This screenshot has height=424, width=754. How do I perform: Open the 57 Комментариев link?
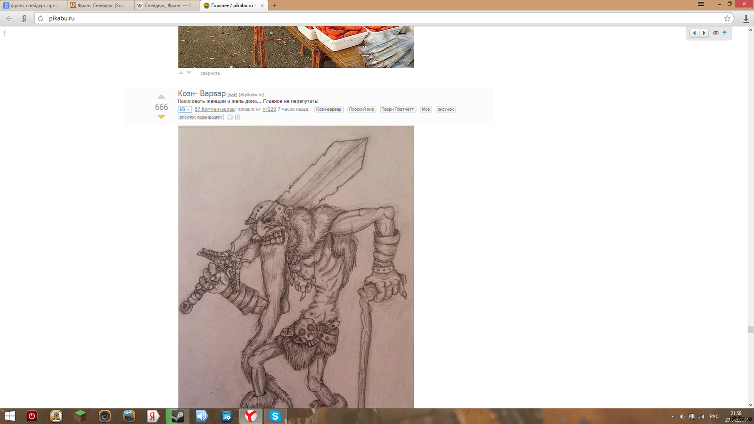pos(214,109)
